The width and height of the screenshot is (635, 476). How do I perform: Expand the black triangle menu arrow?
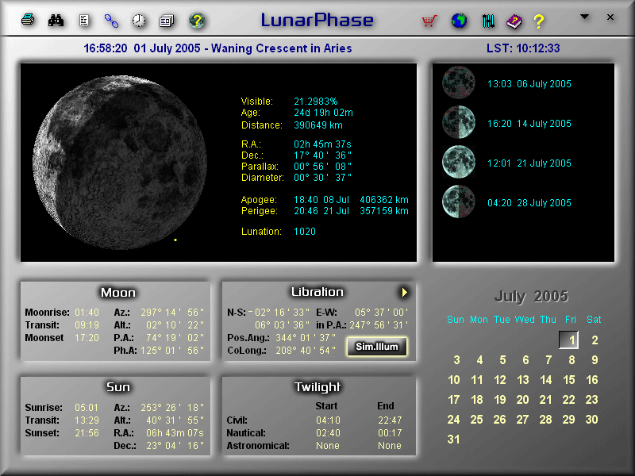tap(584, 17)
